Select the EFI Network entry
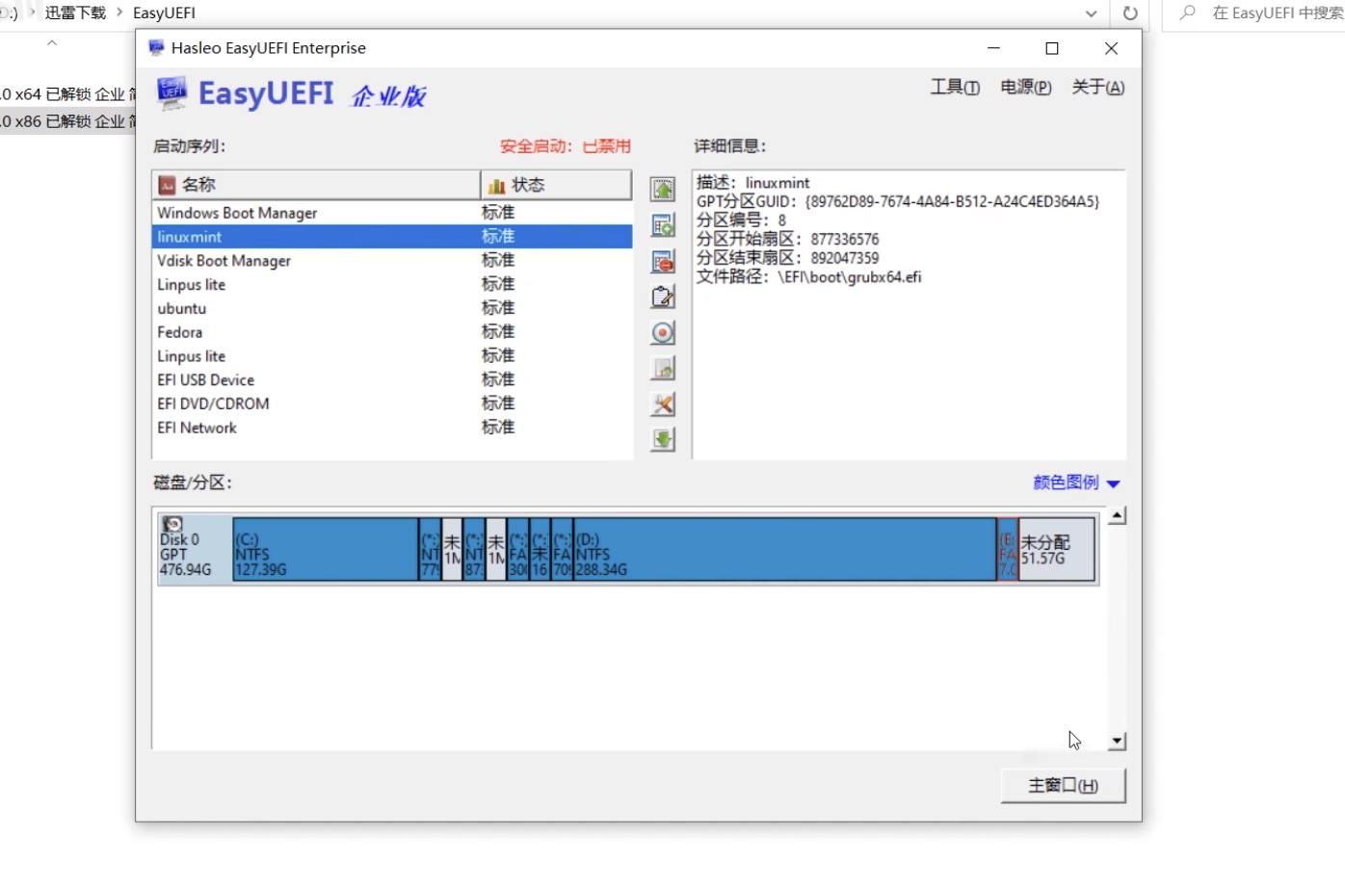Screen dimensions: 1345x886 392,428
